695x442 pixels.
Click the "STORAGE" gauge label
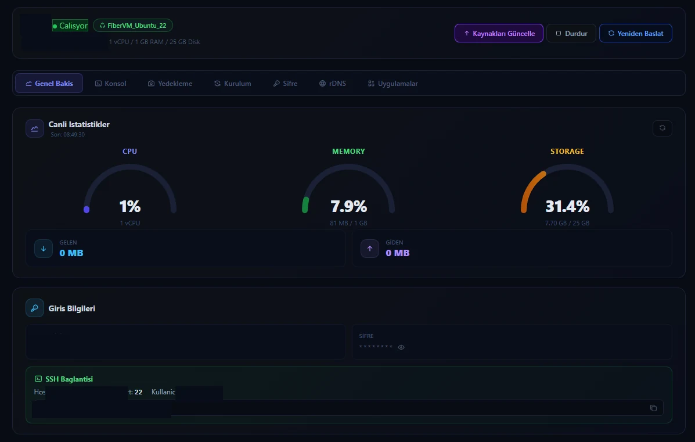click(567, 151)
